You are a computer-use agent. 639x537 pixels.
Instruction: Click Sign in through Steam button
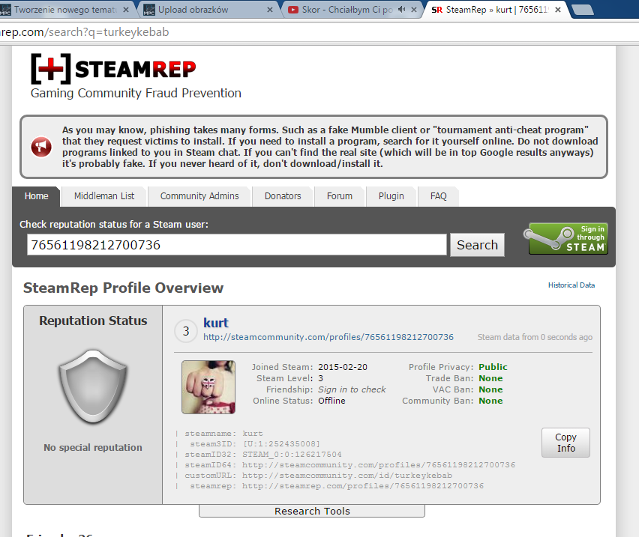(568, 238)
